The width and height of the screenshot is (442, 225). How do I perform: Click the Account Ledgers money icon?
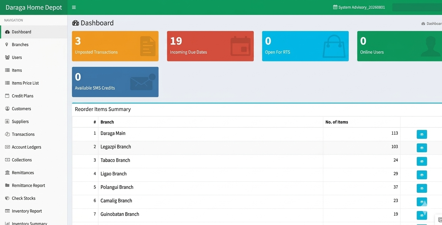click(7, 147)
